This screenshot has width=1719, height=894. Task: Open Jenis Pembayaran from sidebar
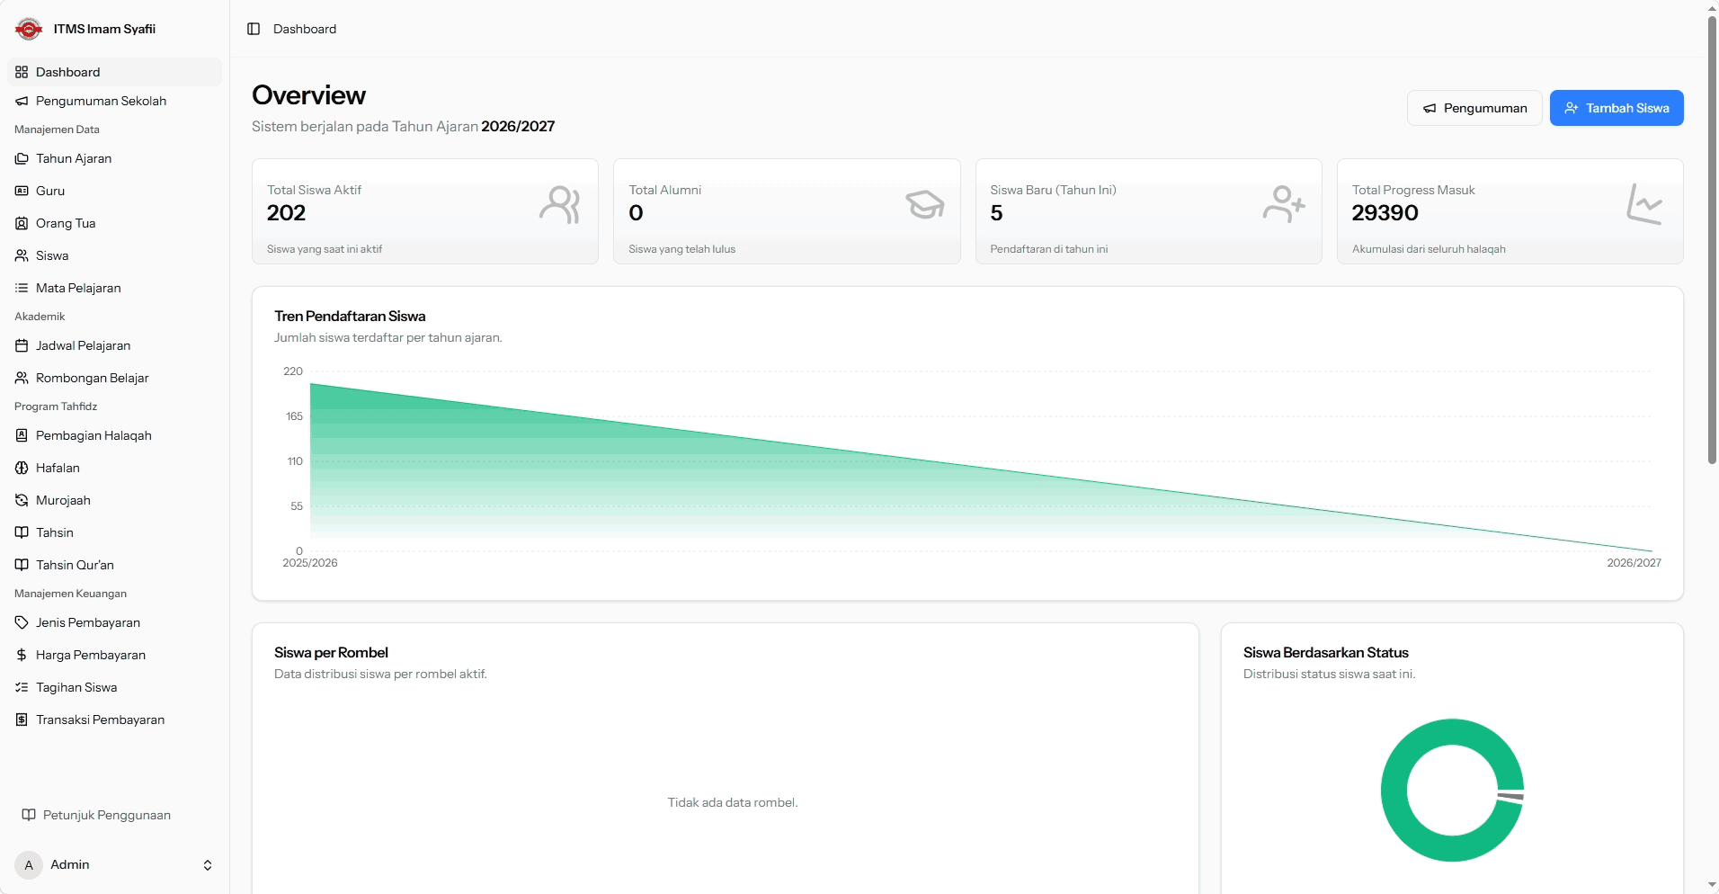click(x=114, y=622)
